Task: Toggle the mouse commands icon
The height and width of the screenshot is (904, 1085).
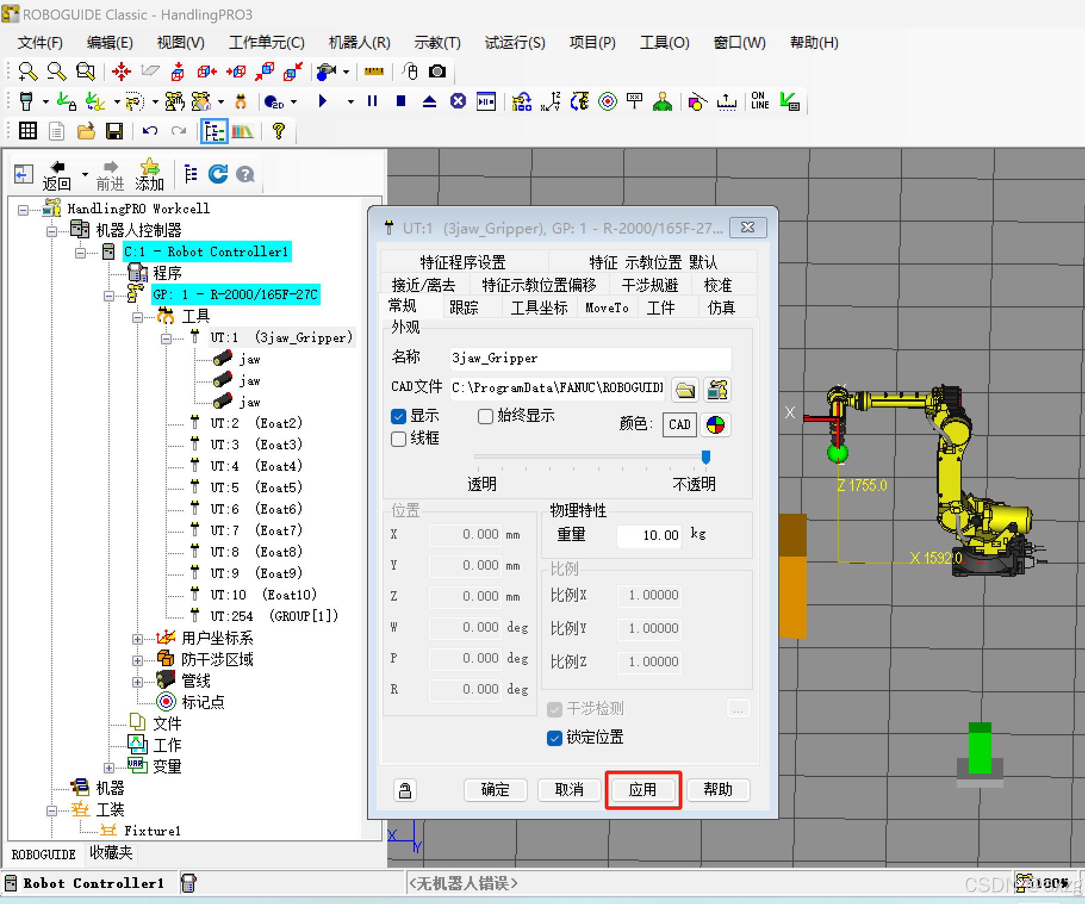Action: tap(409, 72)
